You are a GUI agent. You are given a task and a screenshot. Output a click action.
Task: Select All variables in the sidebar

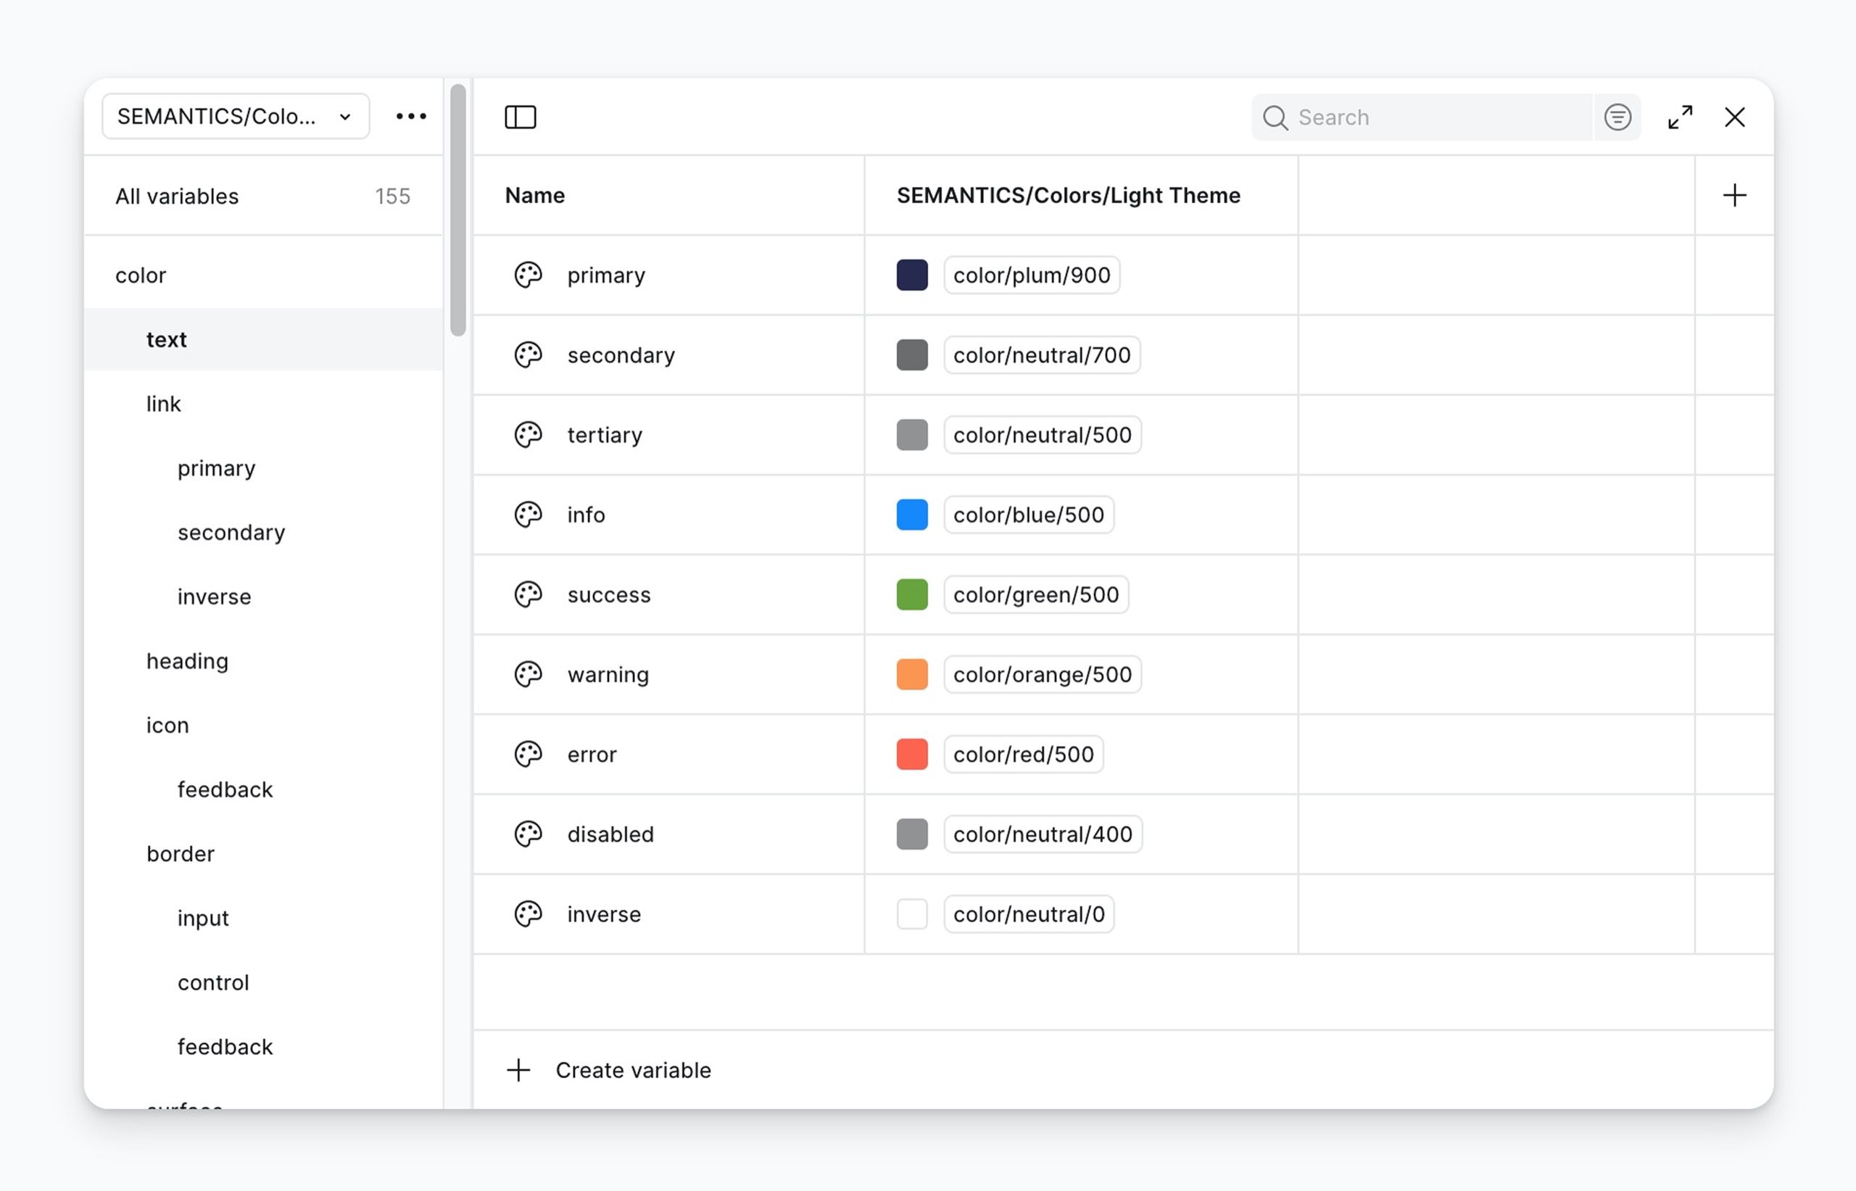(x=263, y=196)
